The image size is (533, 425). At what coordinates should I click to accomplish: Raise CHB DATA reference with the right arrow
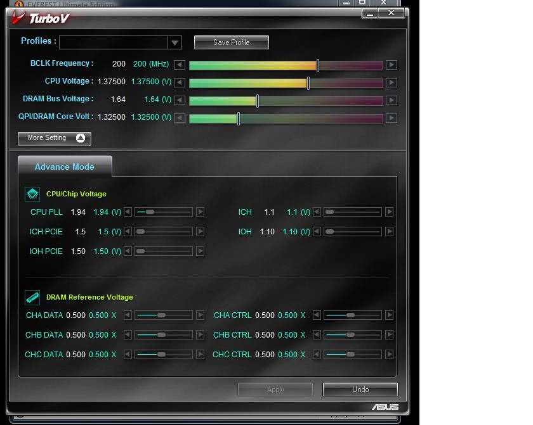(x=201, y=335)
